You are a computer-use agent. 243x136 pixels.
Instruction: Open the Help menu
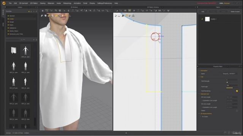(116, 3)
